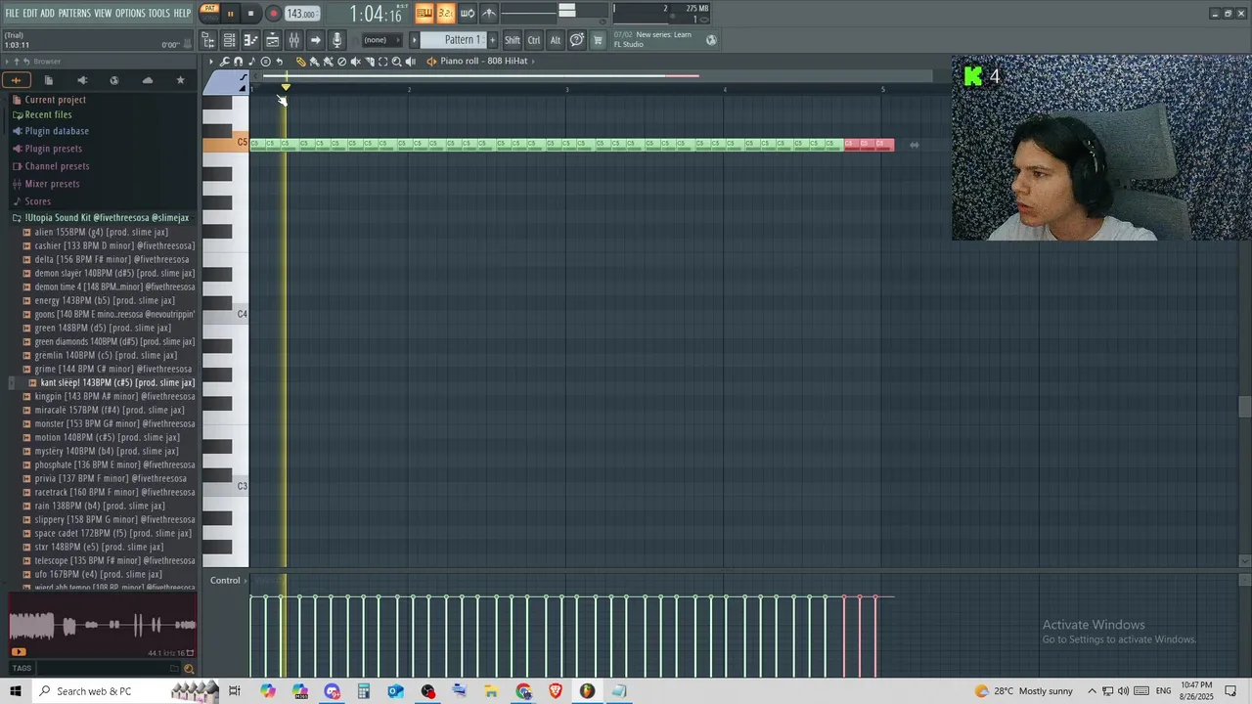
Task: Select the Mute tool speaker icon
Action: click(x=355, y=62)
